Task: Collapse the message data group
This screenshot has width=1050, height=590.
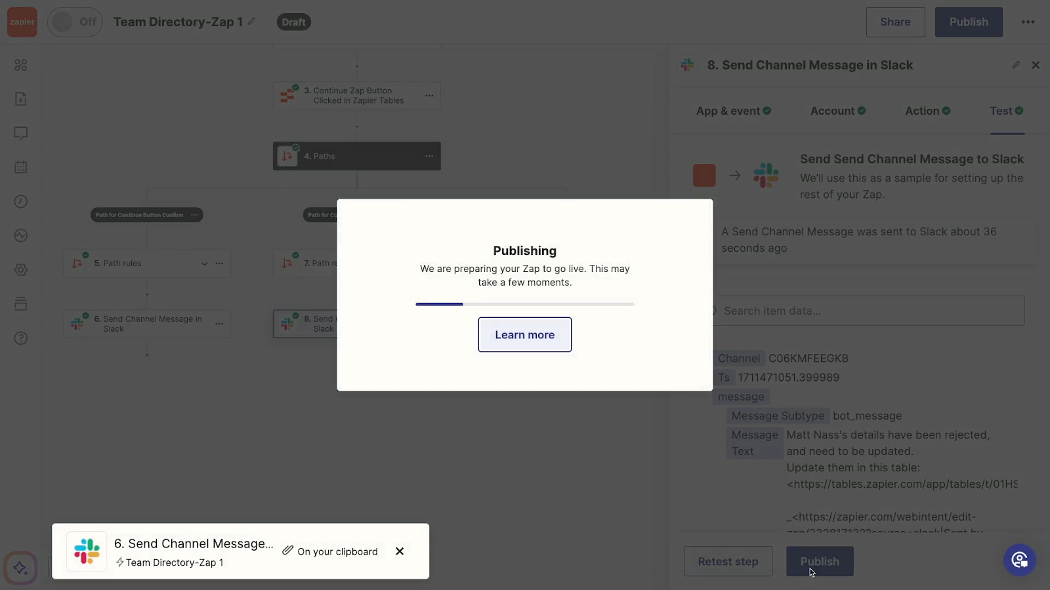Action: click(x=741, y=397)
